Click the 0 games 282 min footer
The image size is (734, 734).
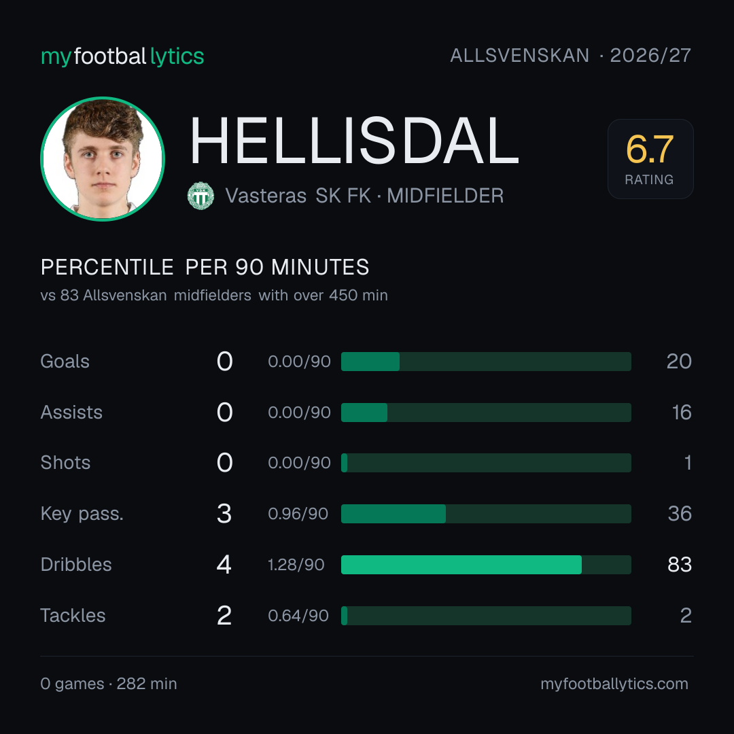coord(109,684)
